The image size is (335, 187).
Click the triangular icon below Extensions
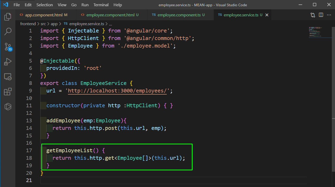(8, 106)
